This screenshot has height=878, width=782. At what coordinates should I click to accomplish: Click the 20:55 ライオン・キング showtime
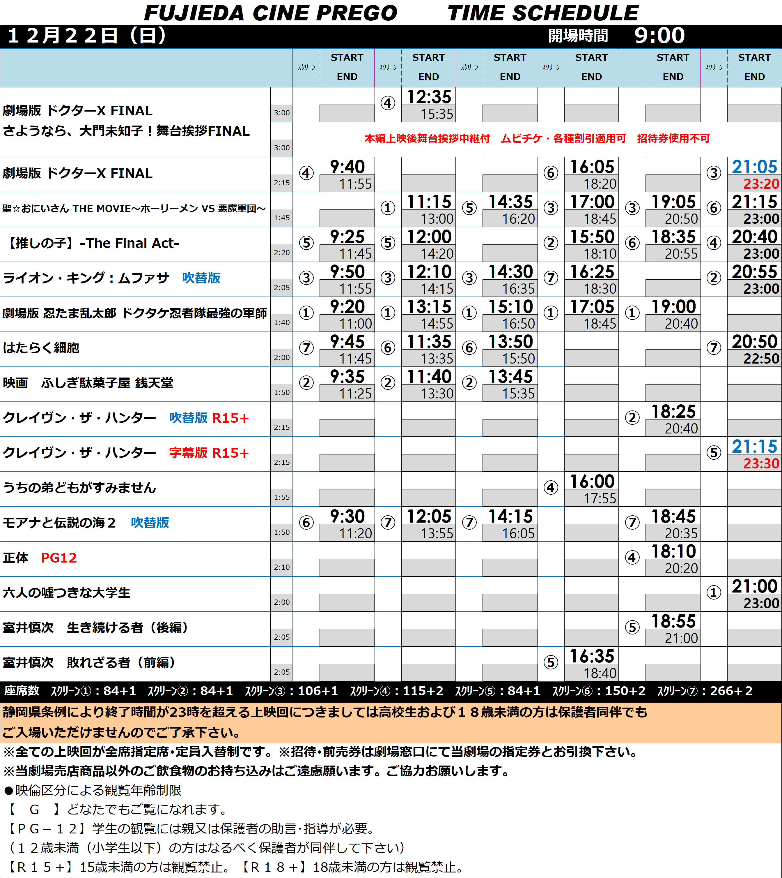click(x=755, y=271)
